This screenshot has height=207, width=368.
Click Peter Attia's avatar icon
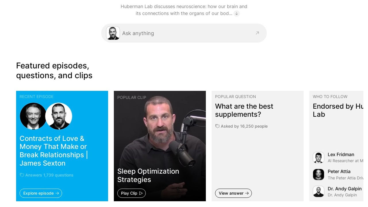tap(319, 175)
